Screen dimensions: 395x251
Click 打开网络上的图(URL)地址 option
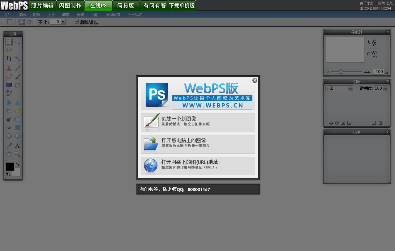point(198,166)
